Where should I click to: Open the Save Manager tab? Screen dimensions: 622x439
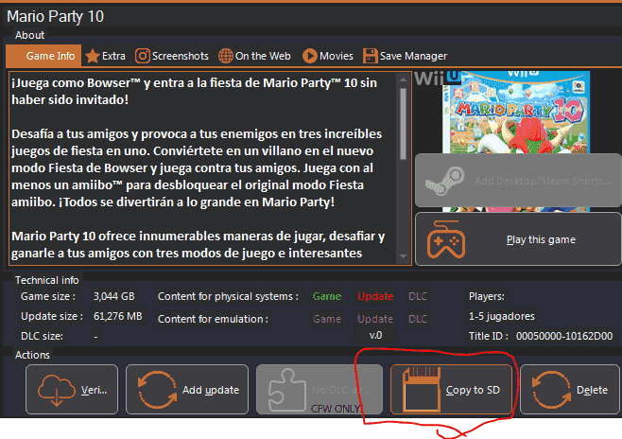click(405, 56)
